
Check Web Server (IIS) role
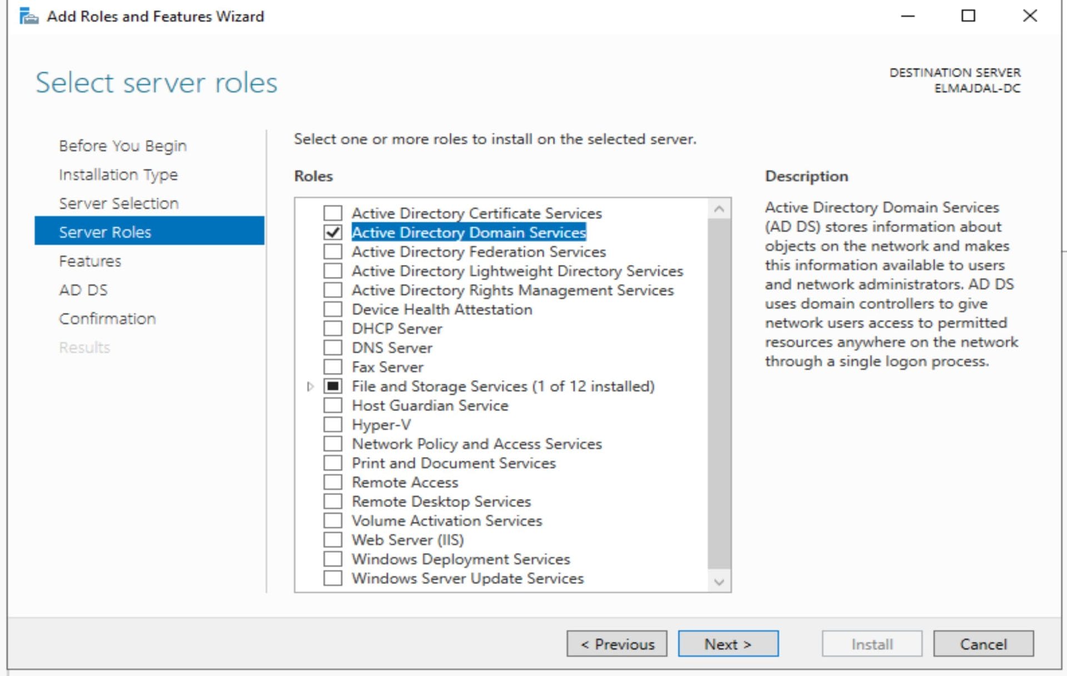coord(333,539)
